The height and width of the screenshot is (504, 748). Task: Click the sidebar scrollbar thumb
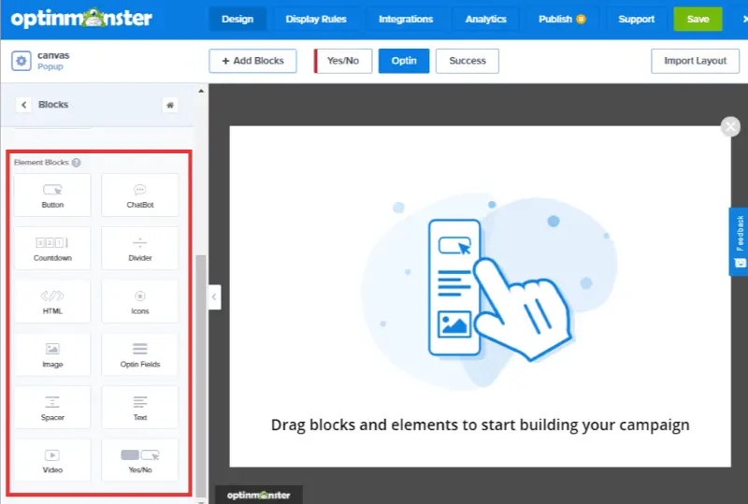(x=201, y=376)
